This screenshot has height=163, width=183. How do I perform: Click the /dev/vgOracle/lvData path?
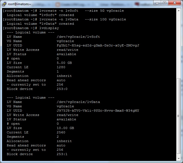click(78, 102)
